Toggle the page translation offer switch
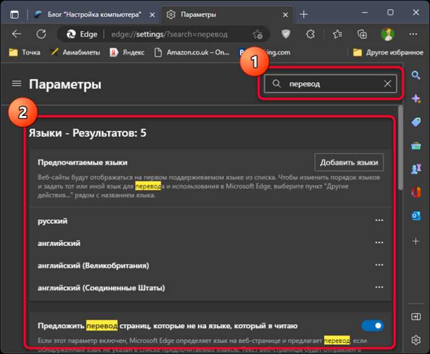Viewport: 430px width, 354px height. tap(373, 326)
